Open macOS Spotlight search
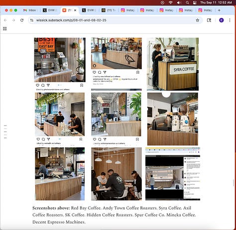236x230 pixels. [x=187, y=2]
